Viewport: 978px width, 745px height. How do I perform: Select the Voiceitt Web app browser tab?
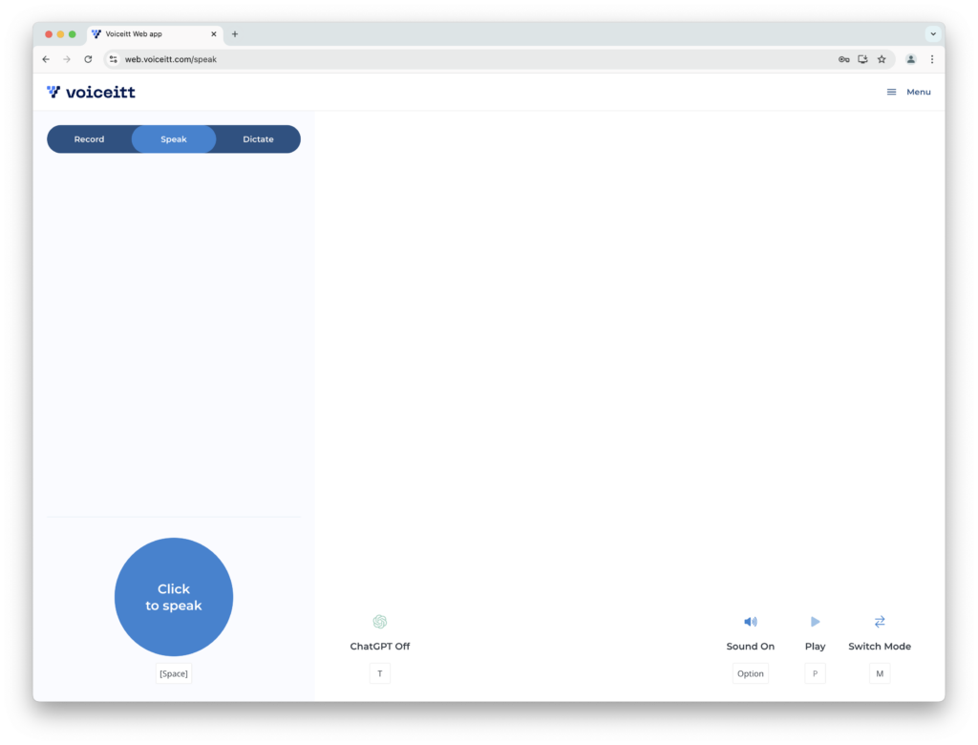pyautogui.click(x=155, y=34)
